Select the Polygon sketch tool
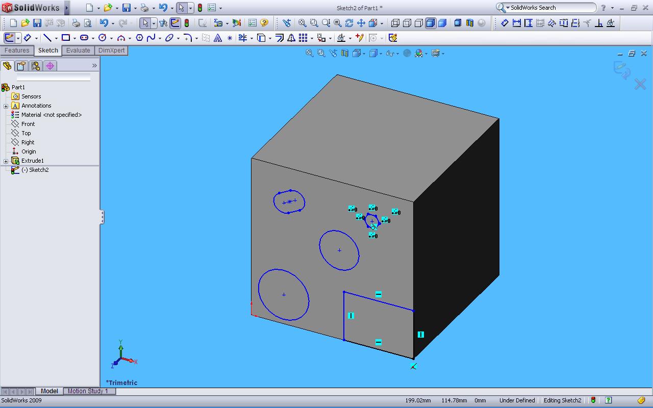The image size is (653, 408). (139, 38)
